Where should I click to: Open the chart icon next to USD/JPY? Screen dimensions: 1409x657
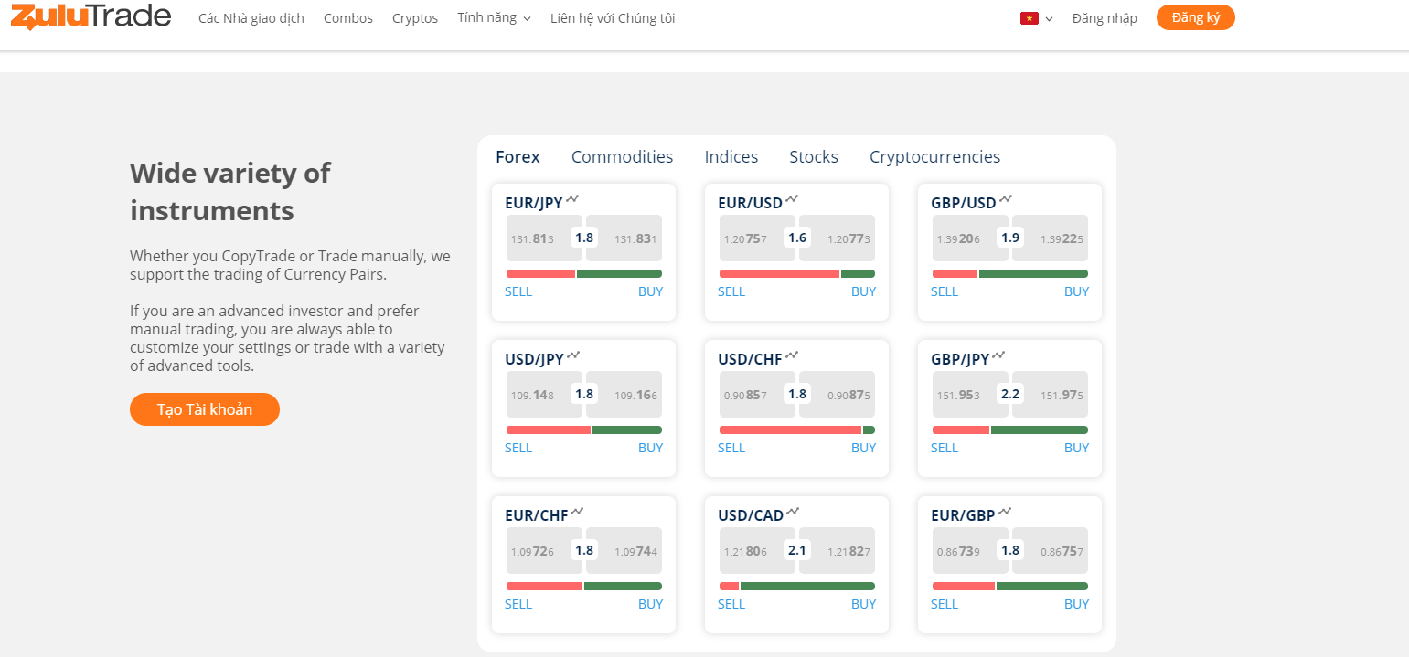[x=573, y=355]
